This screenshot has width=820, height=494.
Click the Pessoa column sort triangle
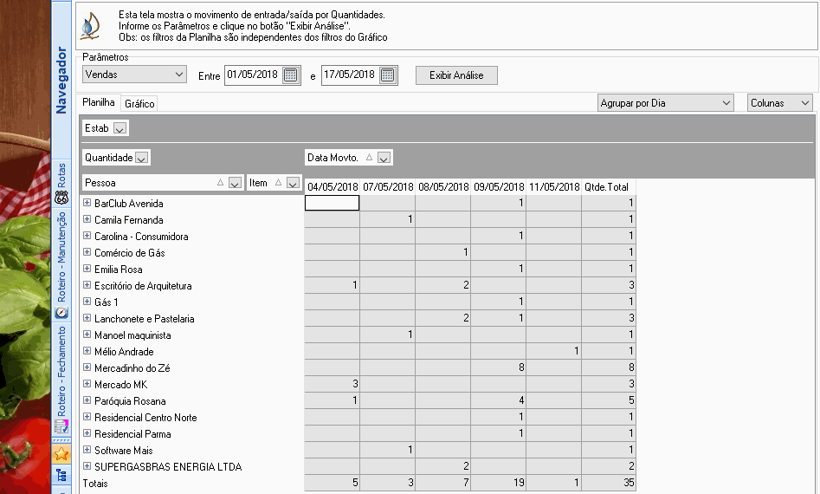click(220, 182)
